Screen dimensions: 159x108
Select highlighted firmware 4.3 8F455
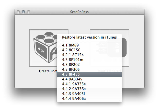89,74
